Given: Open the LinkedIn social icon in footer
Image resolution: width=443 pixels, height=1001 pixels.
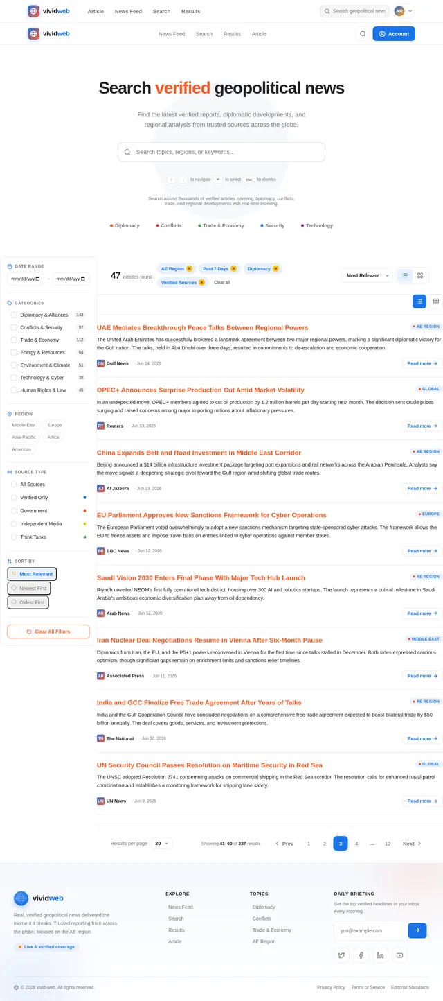Looking at the screenshot, I should coord(380,955).
